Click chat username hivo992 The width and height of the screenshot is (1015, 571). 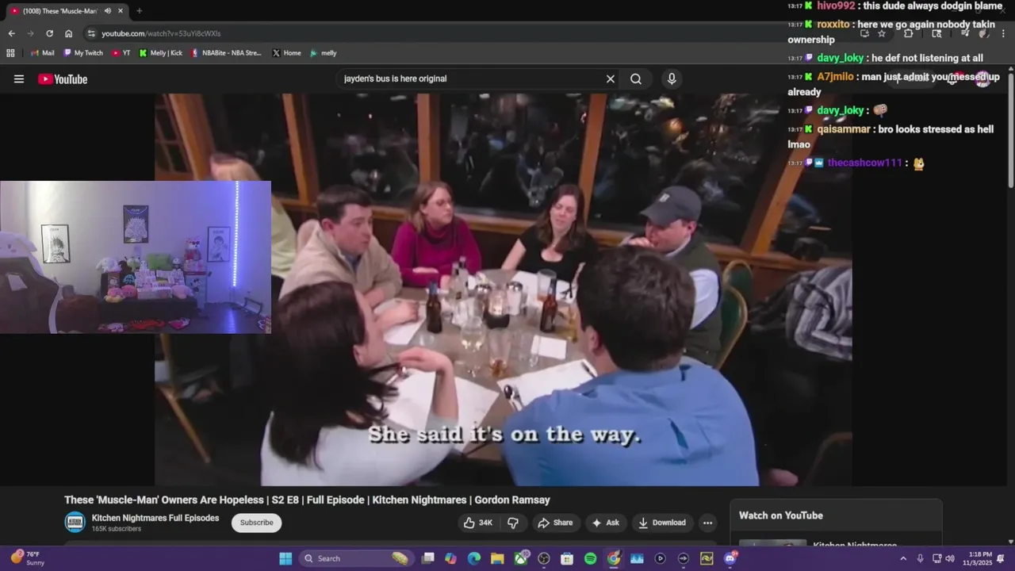pos(836,6)
